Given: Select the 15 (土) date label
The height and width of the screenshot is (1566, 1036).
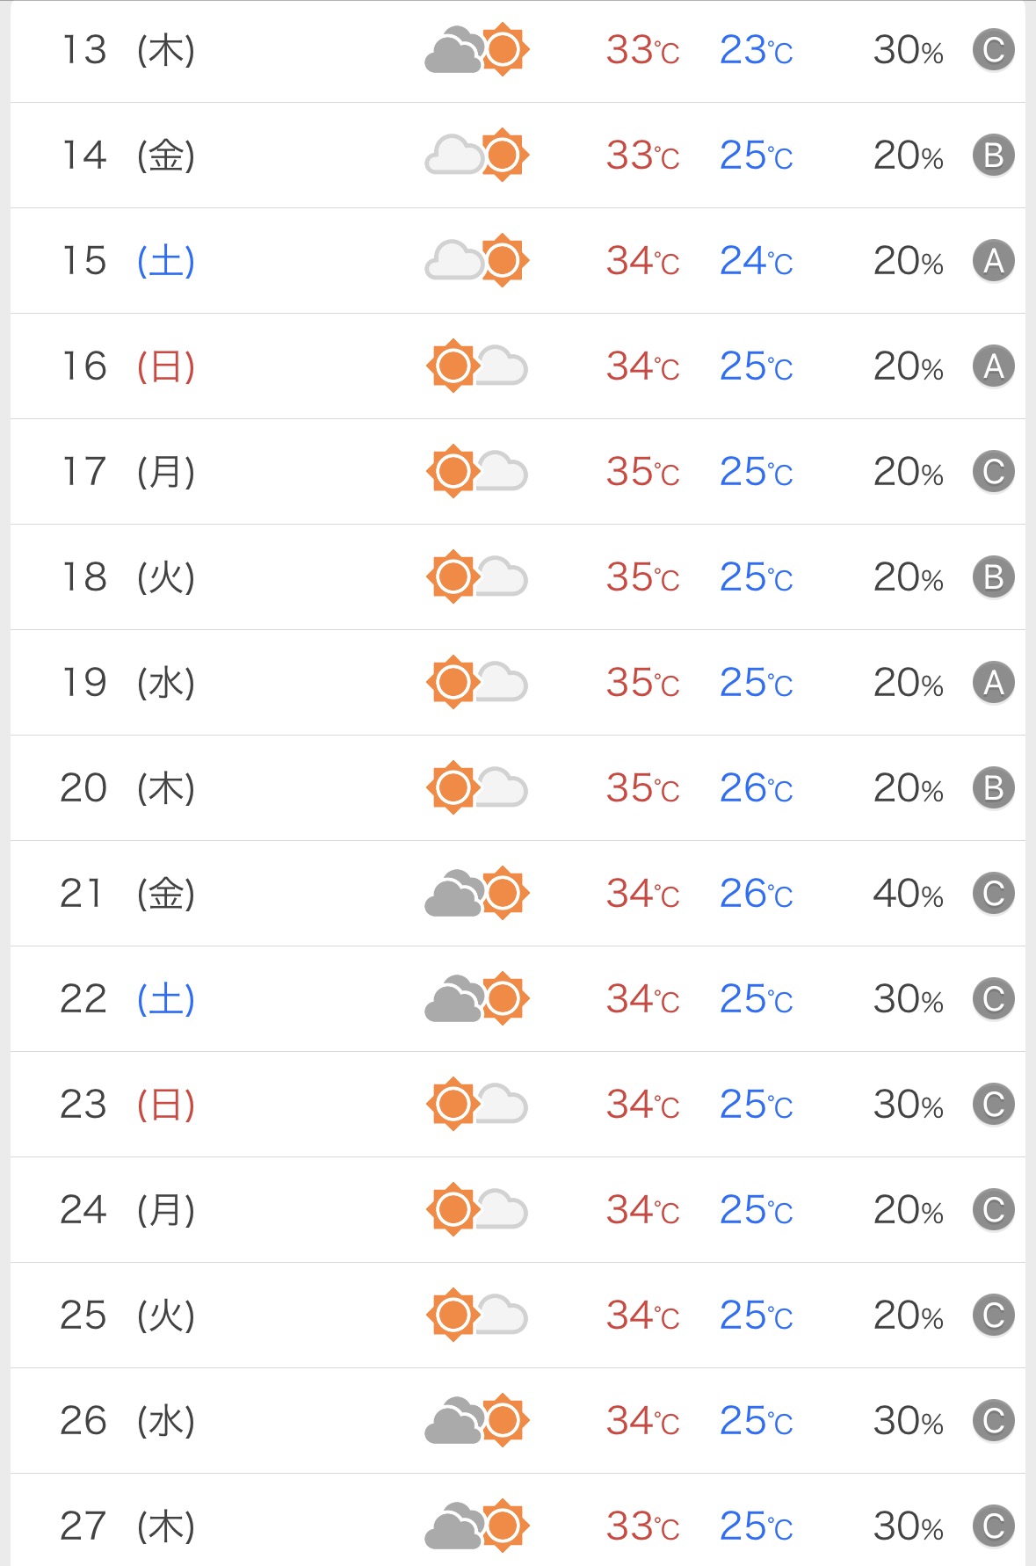Looking at the screenshot, I should 128,261.
